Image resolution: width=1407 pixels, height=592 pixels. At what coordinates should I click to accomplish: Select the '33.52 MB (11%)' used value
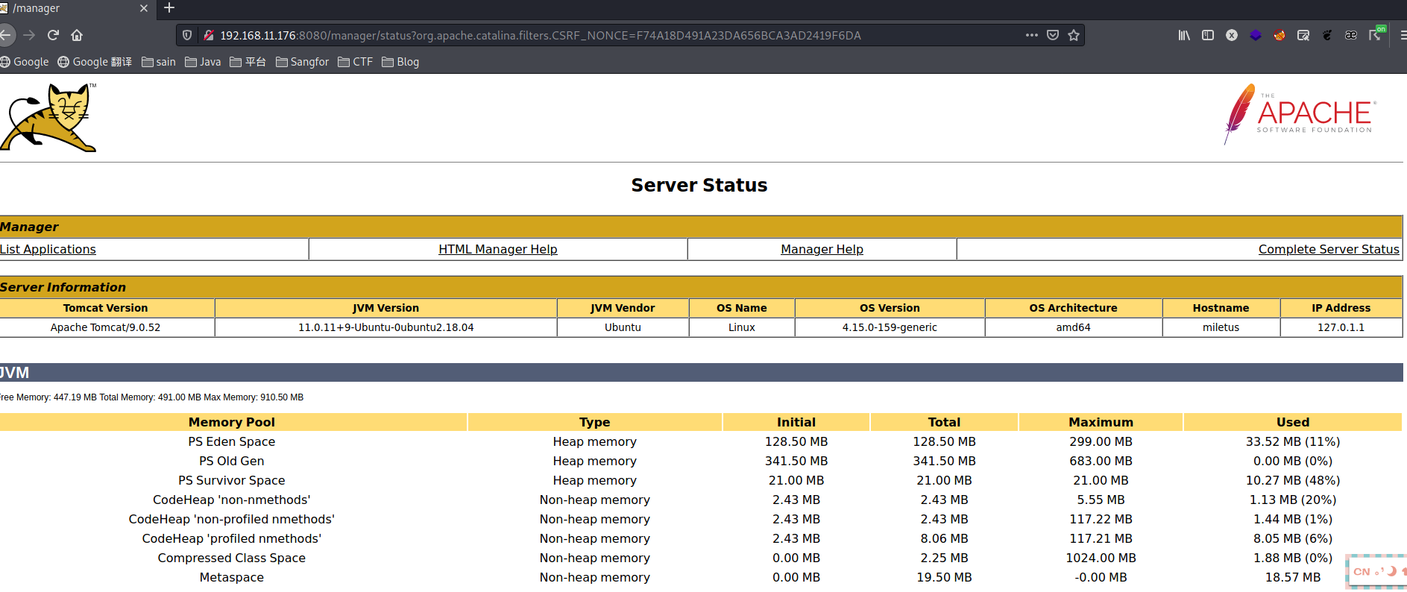tap(1292, 441)
